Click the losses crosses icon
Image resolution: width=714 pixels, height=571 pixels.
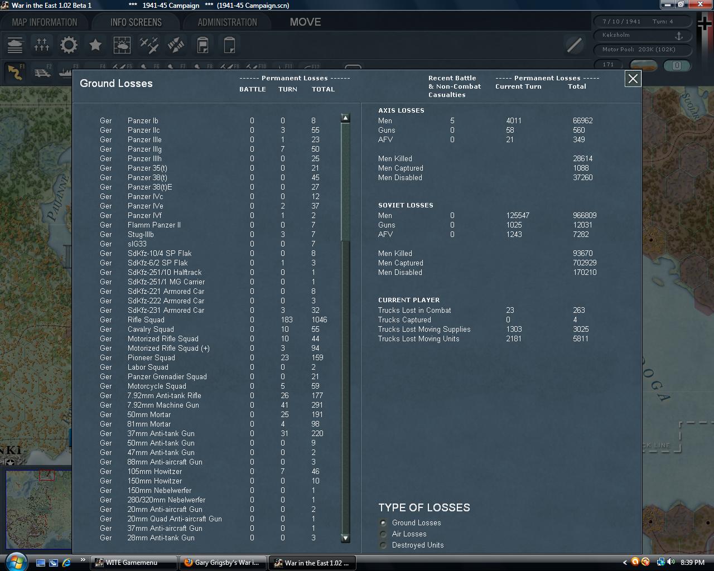pos(42,45)
